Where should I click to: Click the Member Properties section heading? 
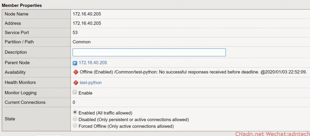click(22, 5)
